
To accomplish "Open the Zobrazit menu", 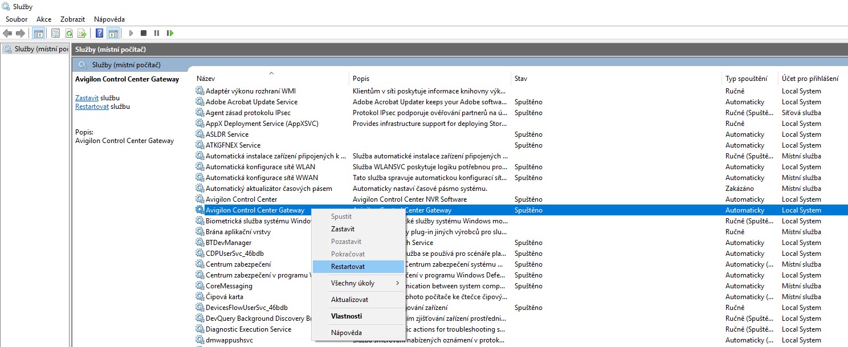I will pos(72,19).
